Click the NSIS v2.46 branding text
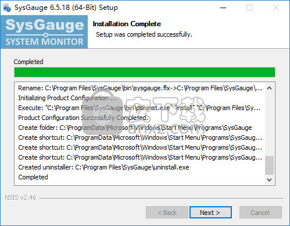 click(20, 197)
